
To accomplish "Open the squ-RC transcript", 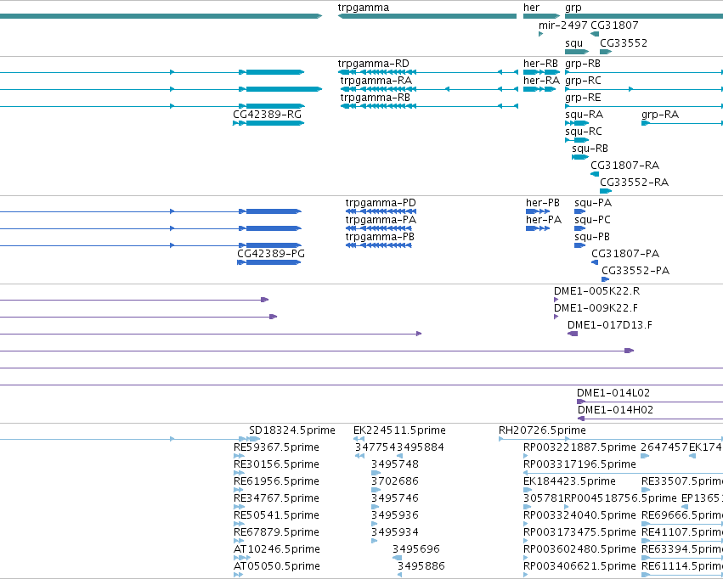I will coord(577,140).
